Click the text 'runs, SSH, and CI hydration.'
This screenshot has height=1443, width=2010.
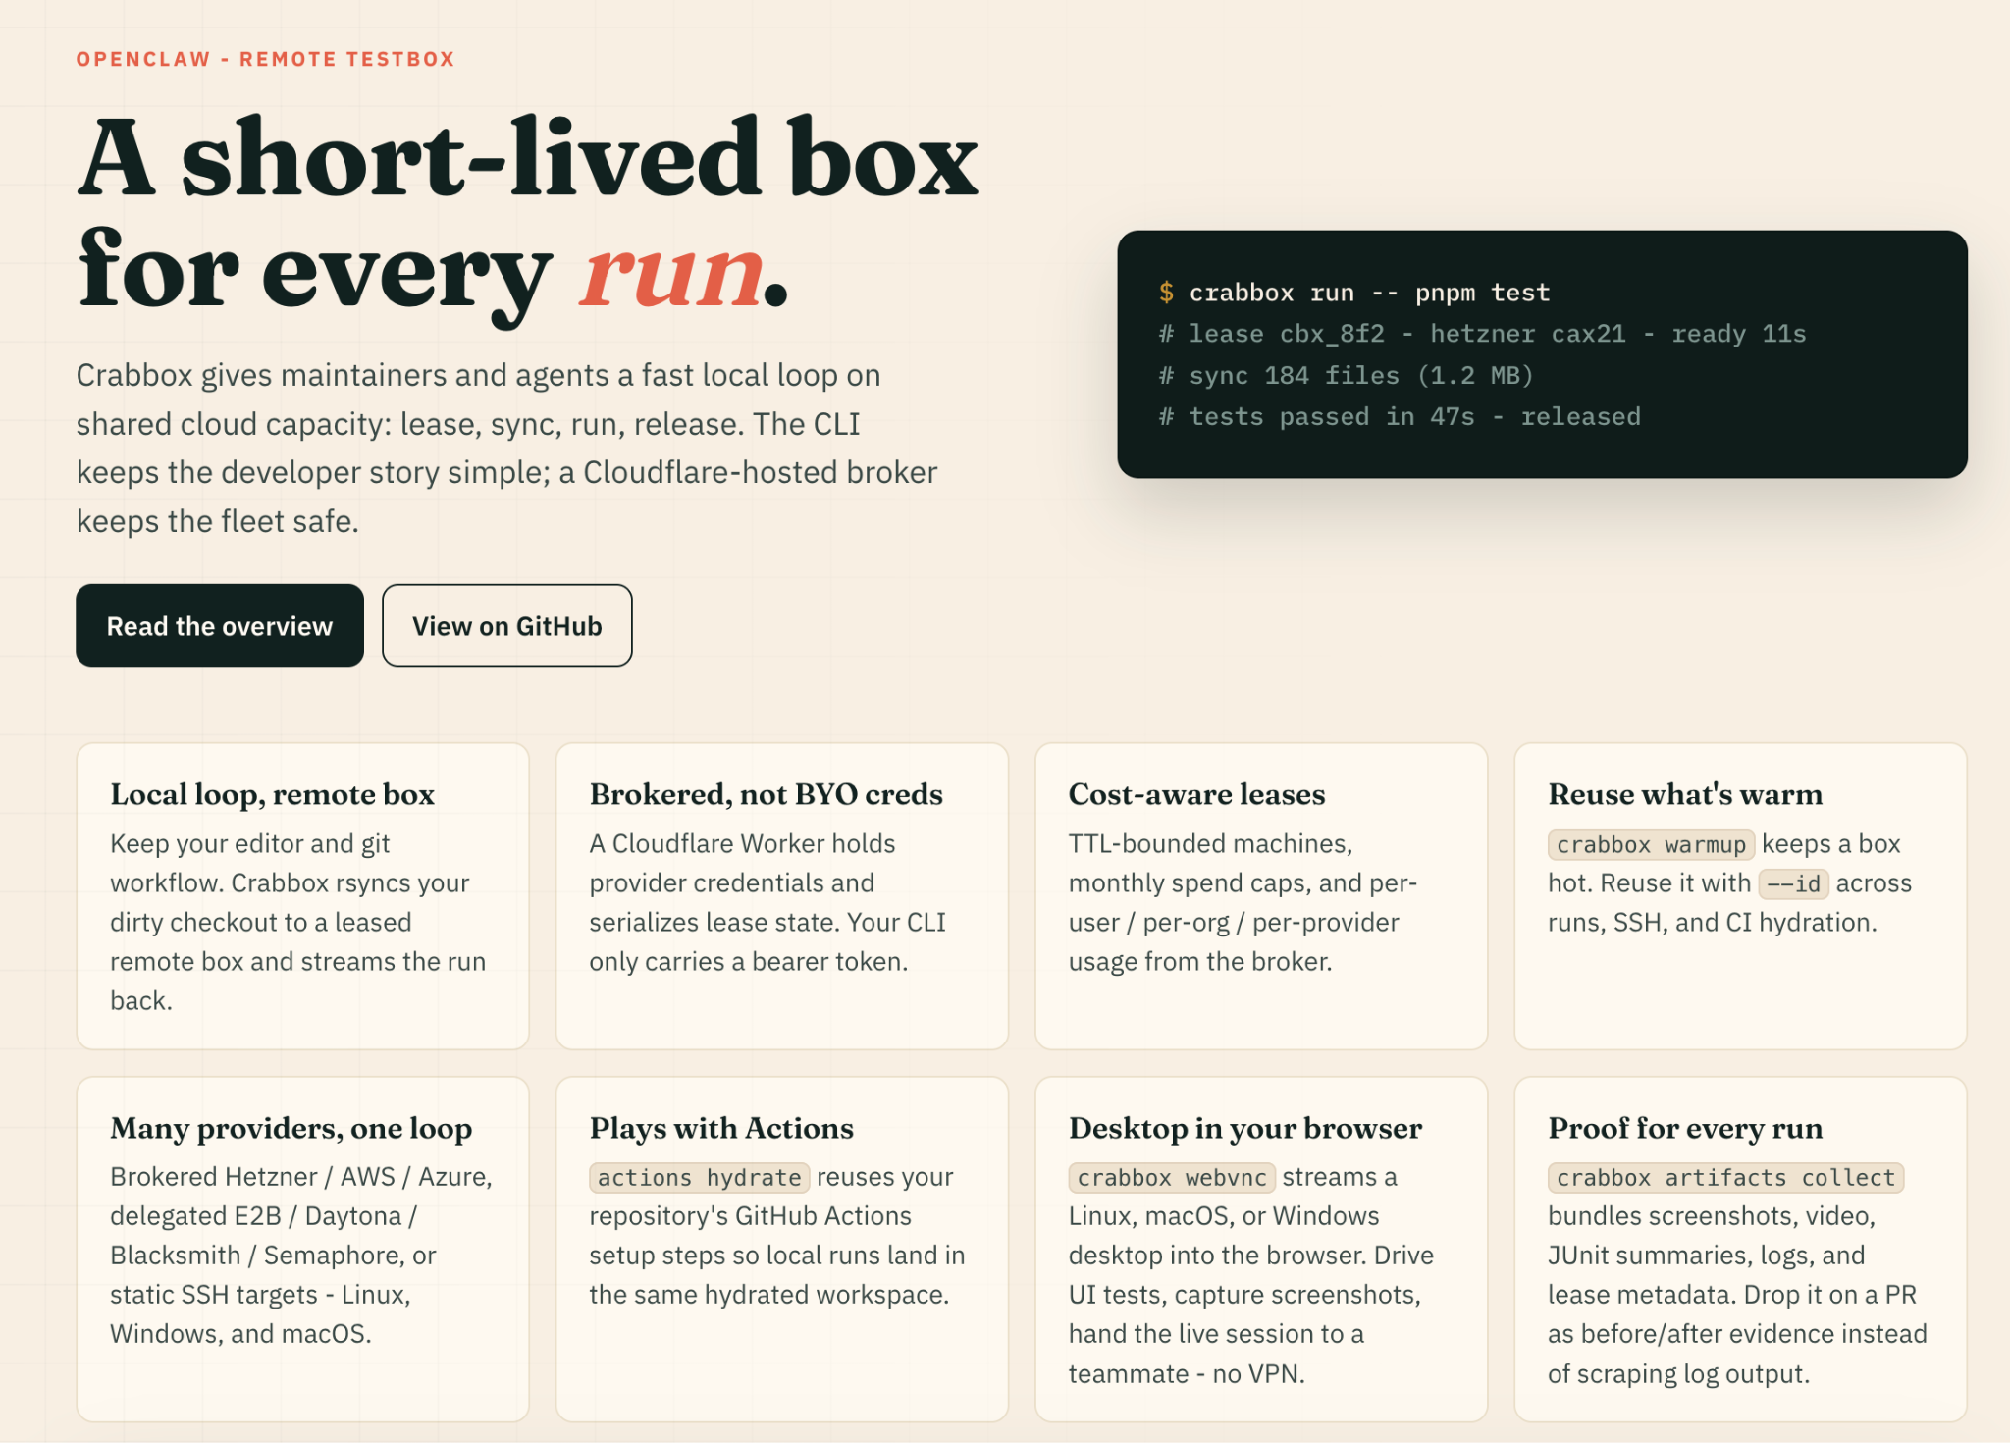point(1713,922)
